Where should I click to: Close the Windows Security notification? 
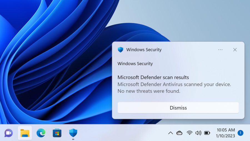[235, 50]
